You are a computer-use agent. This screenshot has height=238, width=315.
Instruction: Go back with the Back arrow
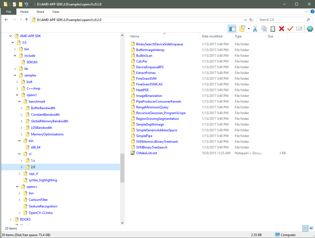pos(6,20)
